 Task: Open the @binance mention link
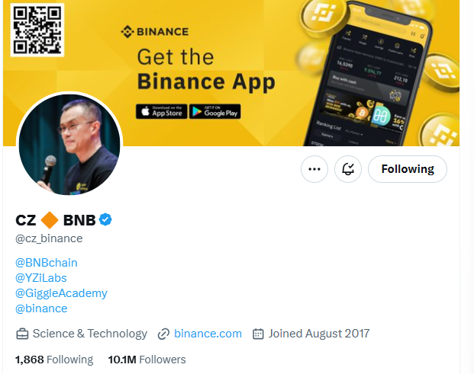[41, 308]
